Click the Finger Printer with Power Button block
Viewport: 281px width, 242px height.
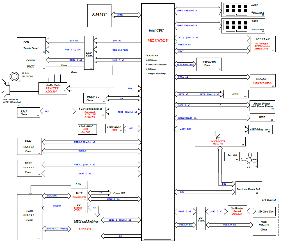point(262,105)
